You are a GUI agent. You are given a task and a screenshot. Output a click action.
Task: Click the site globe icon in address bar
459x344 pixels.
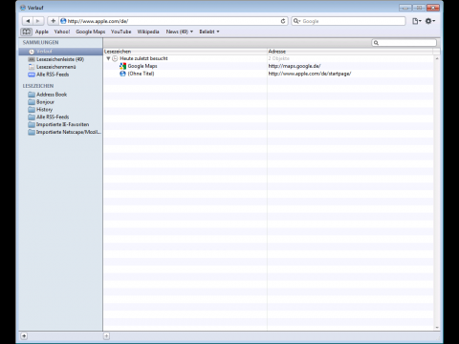63,21
